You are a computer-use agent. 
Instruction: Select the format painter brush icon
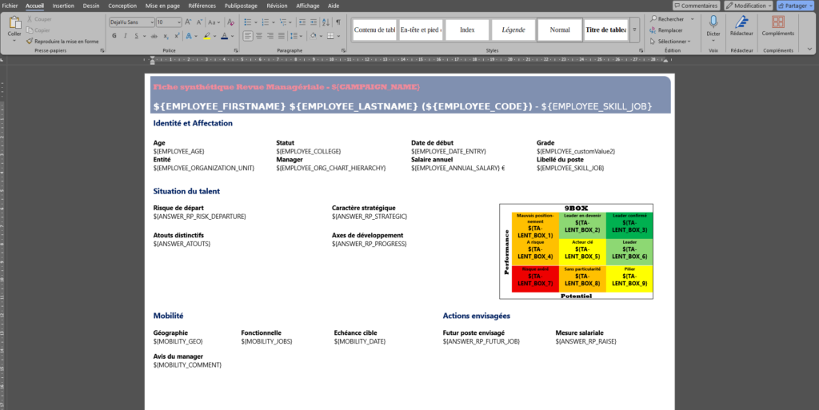[30, 41]
